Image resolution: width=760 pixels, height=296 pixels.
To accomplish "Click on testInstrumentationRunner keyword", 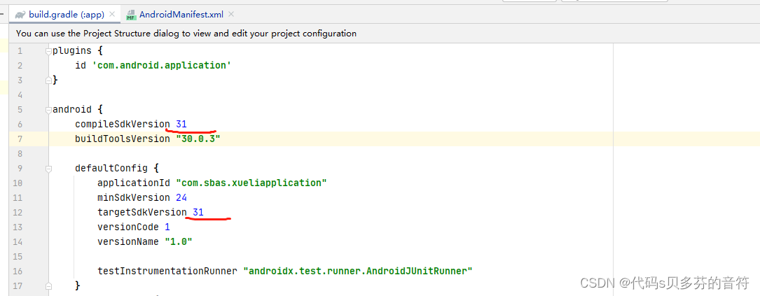I will (x=167, y=271).
